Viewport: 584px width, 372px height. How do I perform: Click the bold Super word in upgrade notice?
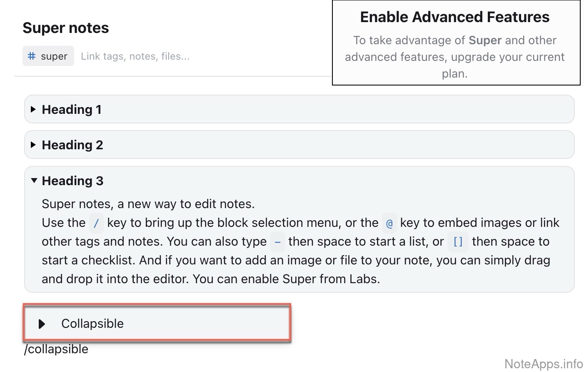(x=485, y=40)
